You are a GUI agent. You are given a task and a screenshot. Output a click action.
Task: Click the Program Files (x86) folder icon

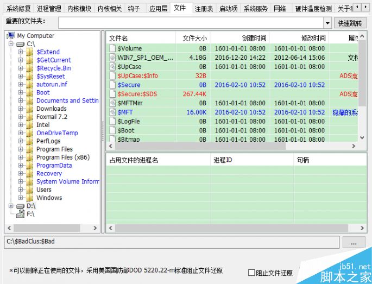click(30, 157)
